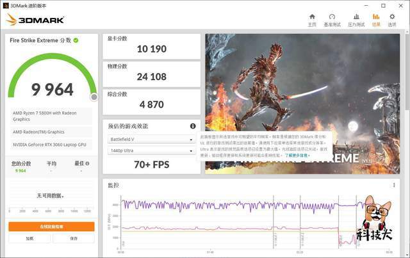Click the 无可用数据 message in chart
410x258 pixels.
50,195
